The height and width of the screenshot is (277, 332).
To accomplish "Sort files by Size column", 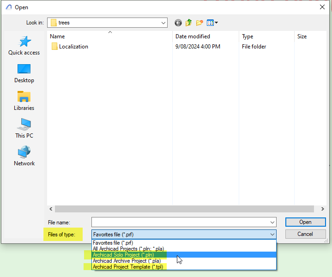I will click(x=310, y=36).
